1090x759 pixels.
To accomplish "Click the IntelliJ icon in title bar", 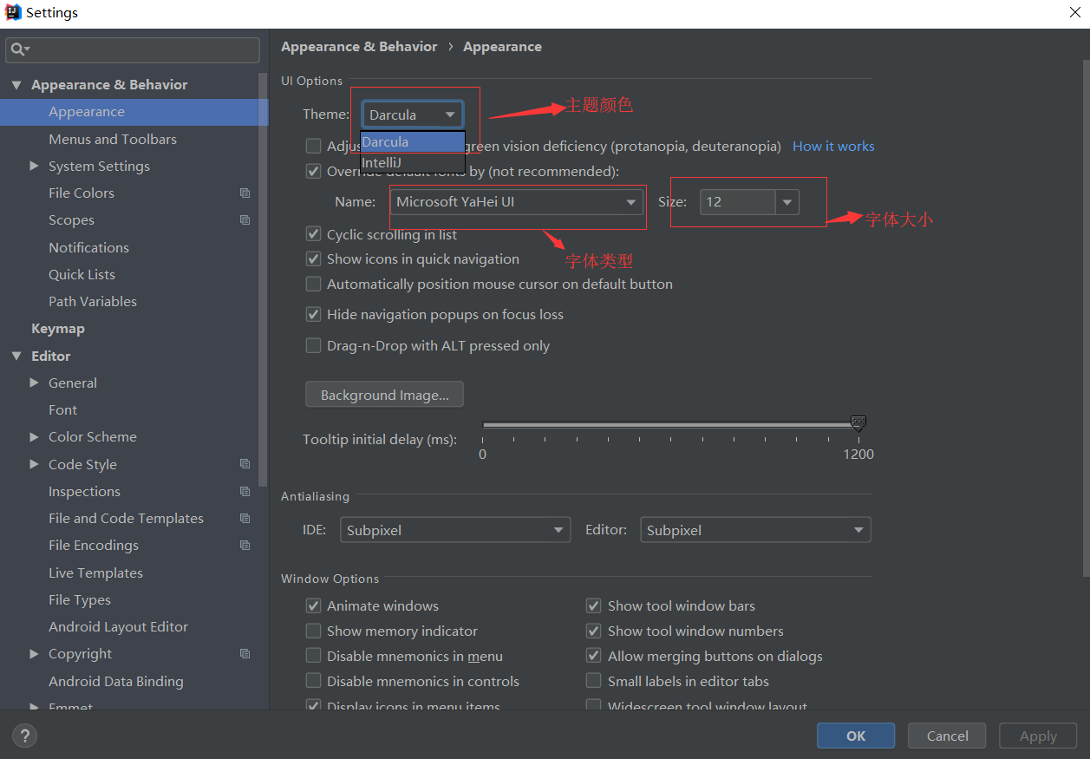I will [x=12, y=12].
